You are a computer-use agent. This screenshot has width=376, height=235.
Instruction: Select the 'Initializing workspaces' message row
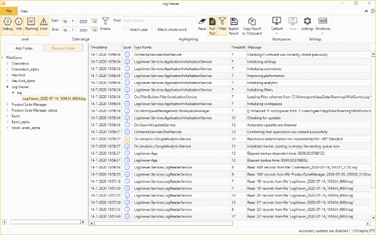tap(264, 104)
